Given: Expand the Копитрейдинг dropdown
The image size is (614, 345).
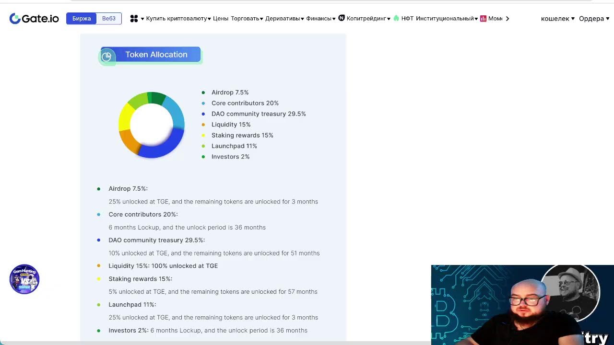Looking at the screenshot, I should tap(368, 19).
